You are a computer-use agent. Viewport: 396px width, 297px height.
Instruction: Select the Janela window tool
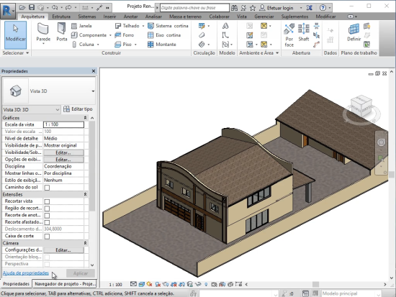(x=81, y=26)
